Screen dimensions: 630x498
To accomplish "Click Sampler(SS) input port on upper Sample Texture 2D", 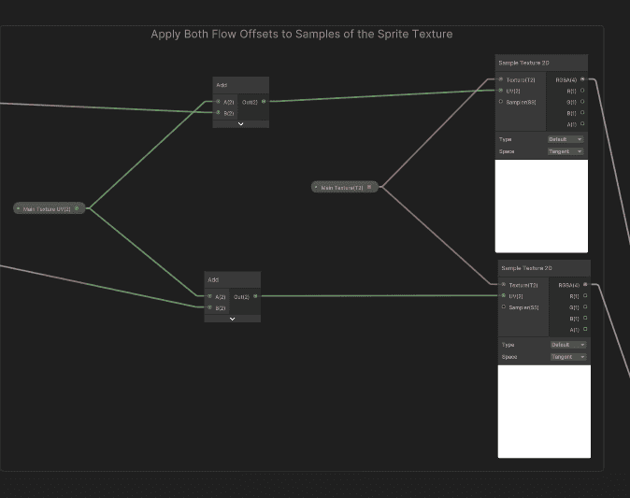I will 501,102.
